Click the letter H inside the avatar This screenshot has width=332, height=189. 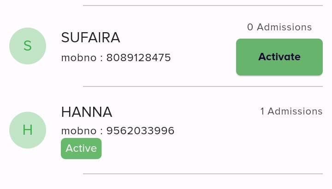click(x=28, y=130)
